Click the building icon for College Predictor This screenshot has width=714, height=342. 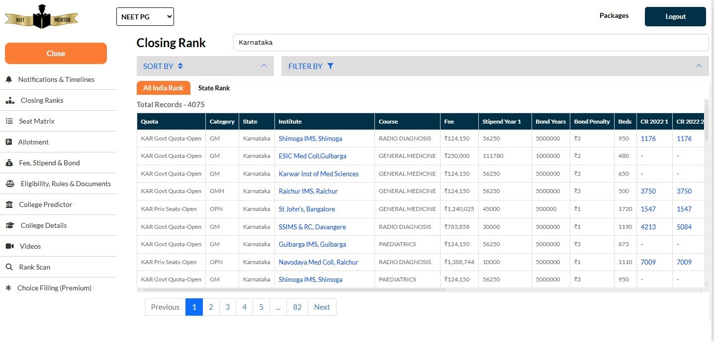tap(9, 205)
